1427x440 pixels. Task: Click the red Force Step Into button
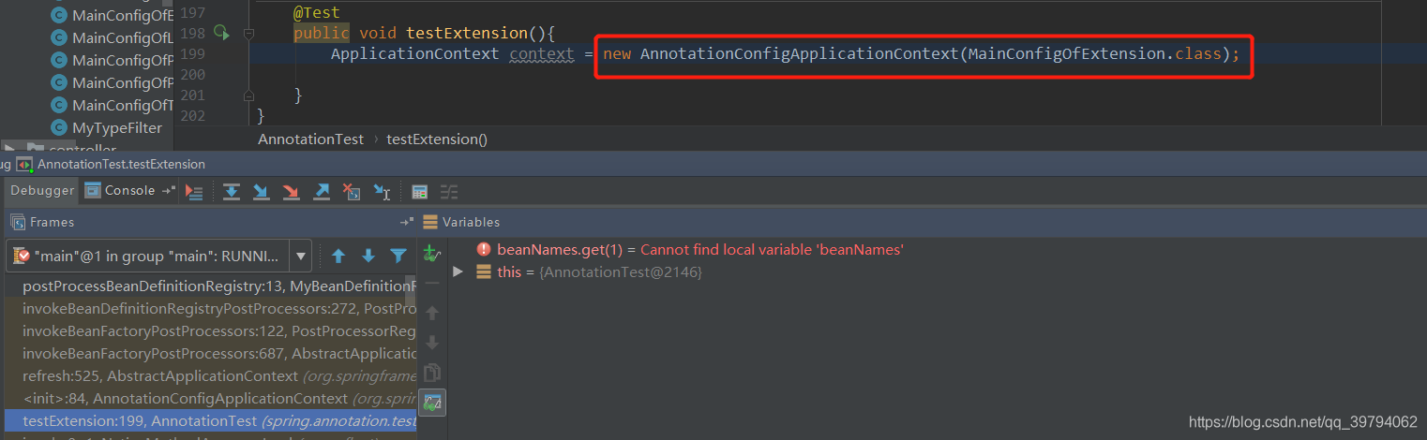[292, 191]
